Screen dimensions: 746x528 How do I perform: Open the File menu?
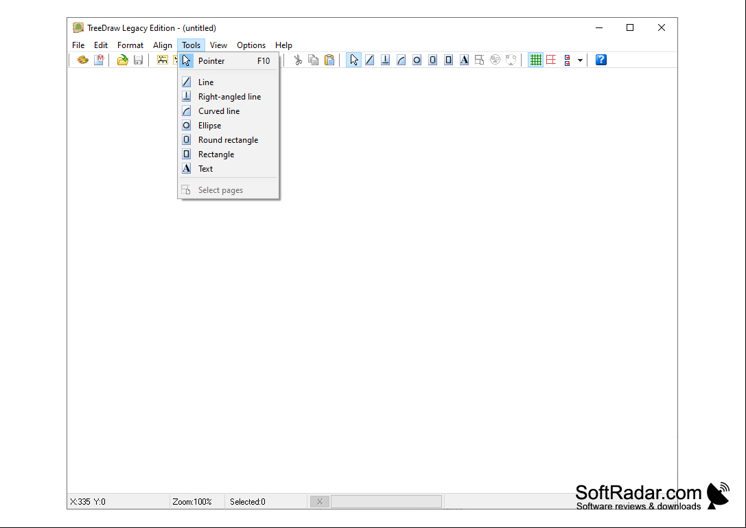(78, 45)
